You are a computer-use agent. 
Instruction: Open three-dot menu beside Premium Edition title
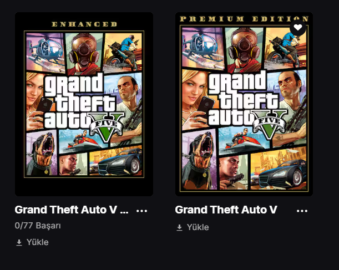click(x=302, y=211)
